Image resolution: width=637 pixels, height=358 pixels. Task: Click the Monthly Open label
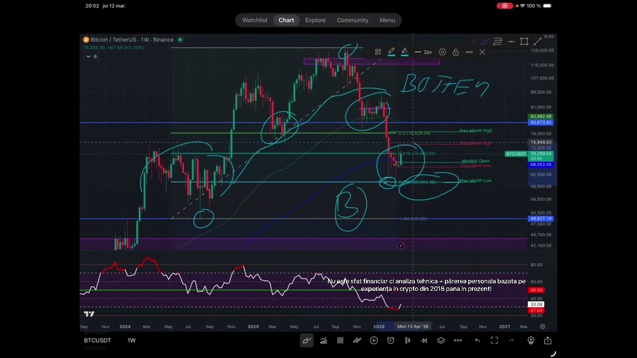(x=475, y=161)
